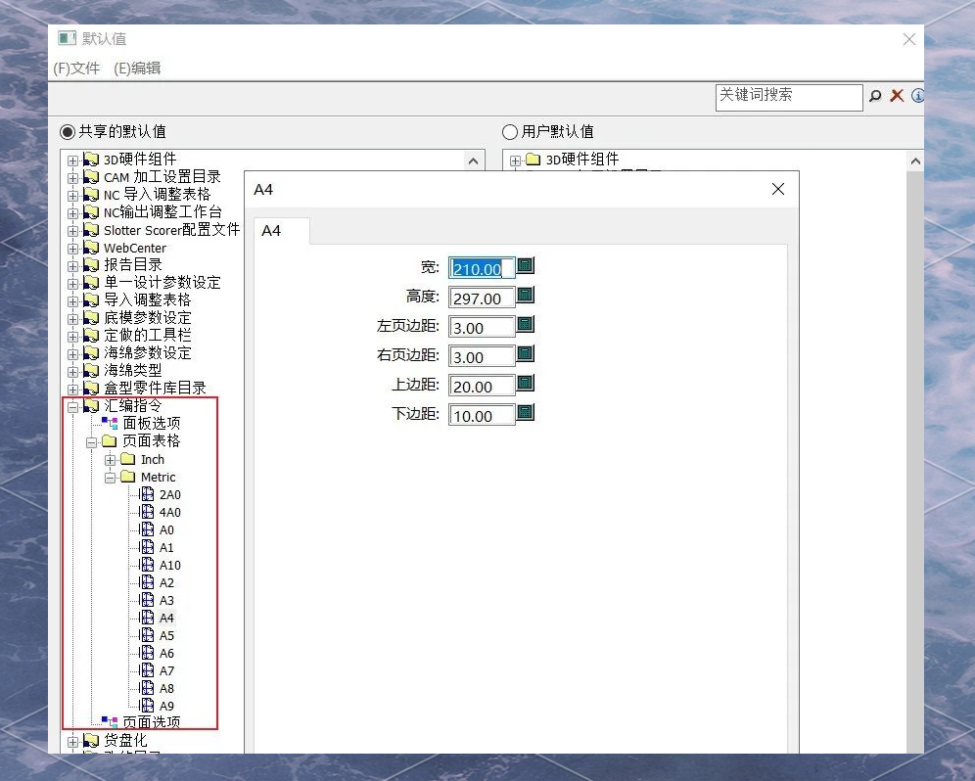The height and width of the screenshot is (781, 975).
Task: Switch to the A4 tab in the dialog
Action: tap(272, 231)
